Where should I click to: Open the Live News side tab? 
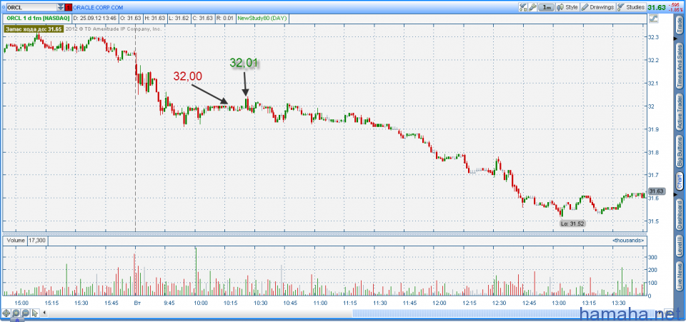(x=680, y=276)
